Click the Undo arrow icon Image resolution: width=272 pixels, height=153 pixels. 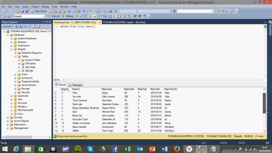pos(84,11)
